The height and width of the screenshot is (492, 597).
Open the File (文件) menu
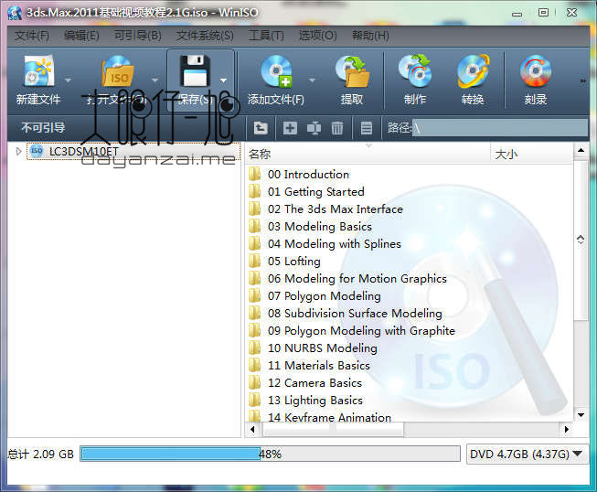[x=32, y=36]
